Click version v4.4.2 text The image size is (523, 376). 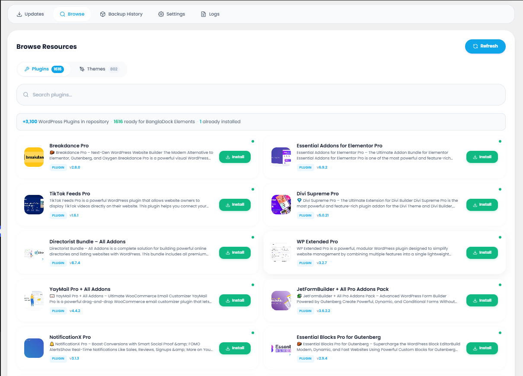(75, 311)
